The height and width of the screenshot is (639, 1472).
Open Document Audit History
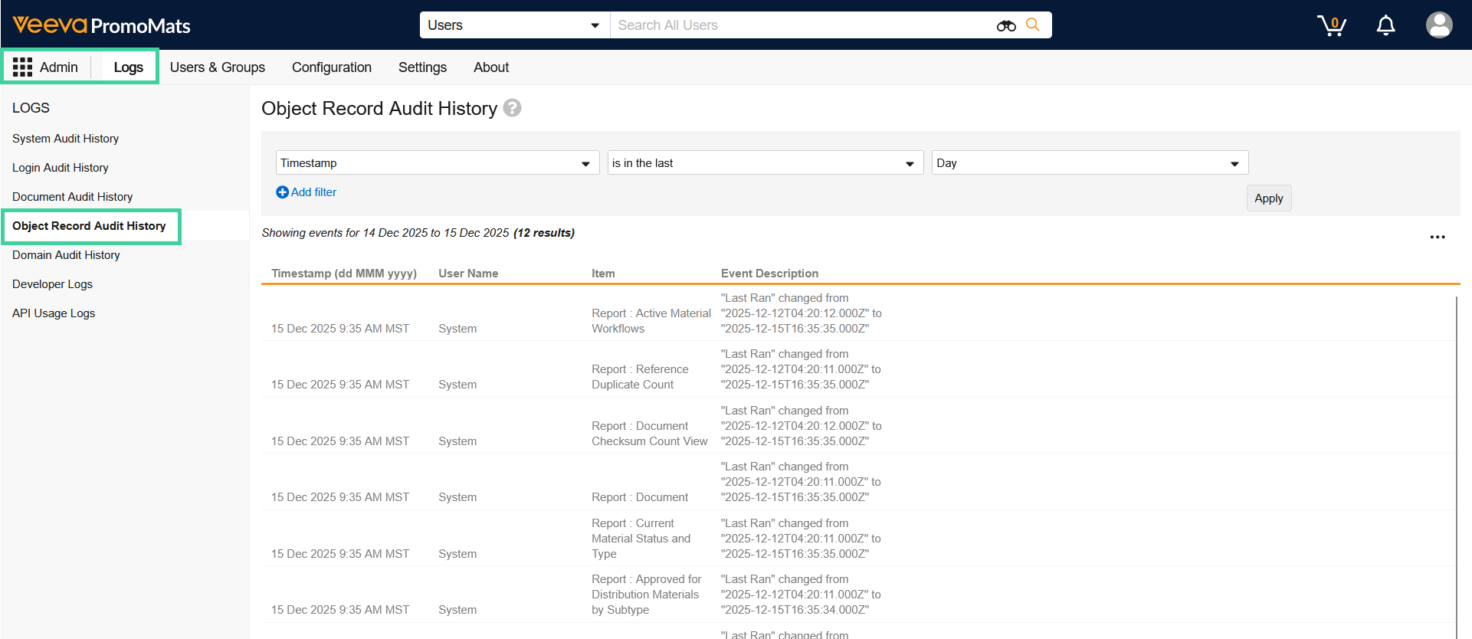point(72,197)
